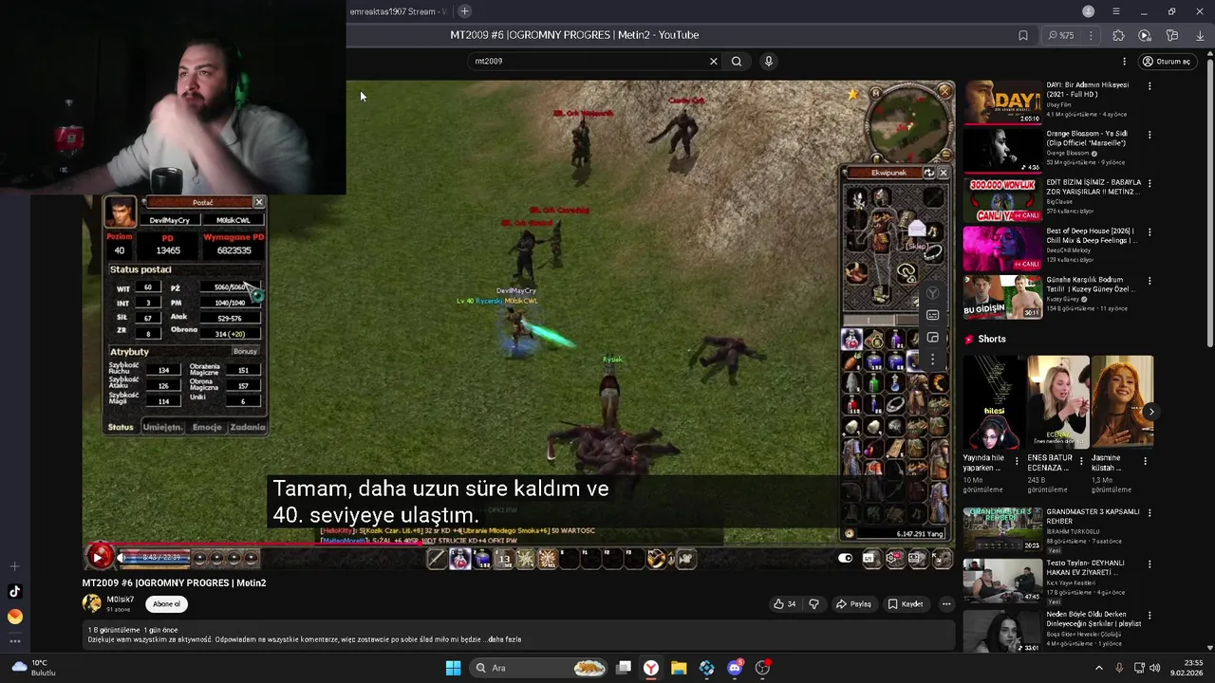
Task: Close the in-game Postać character window
Action: click(258, 202)
